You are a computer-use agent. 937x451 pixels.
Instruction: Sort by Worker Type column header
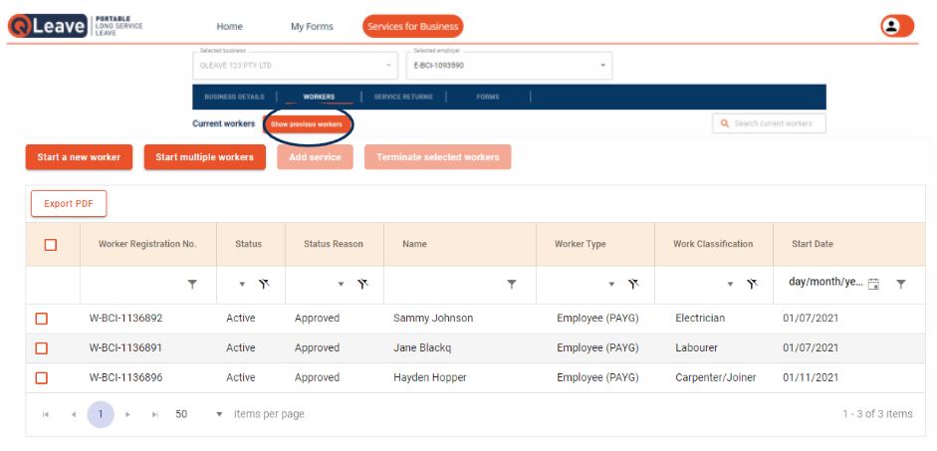point(580,244)
